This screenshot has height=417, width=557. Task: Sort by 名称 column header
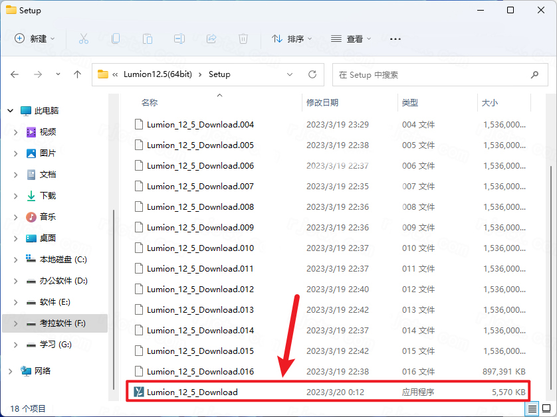150,103
